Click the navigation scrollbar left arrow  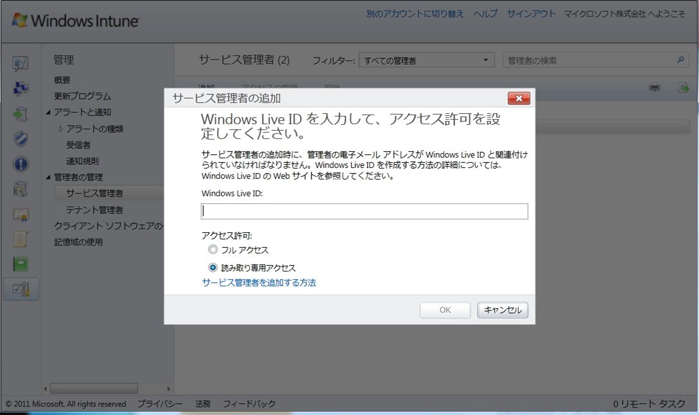[x=46, y=389]
